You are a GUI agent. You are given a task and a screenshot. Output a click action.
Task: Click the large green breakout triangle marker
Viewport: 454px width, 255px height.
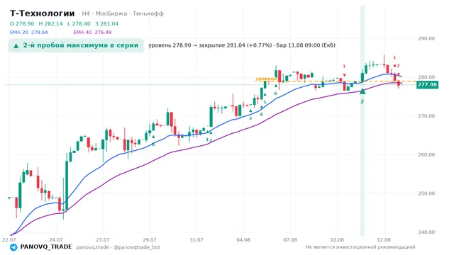[362, 91]
